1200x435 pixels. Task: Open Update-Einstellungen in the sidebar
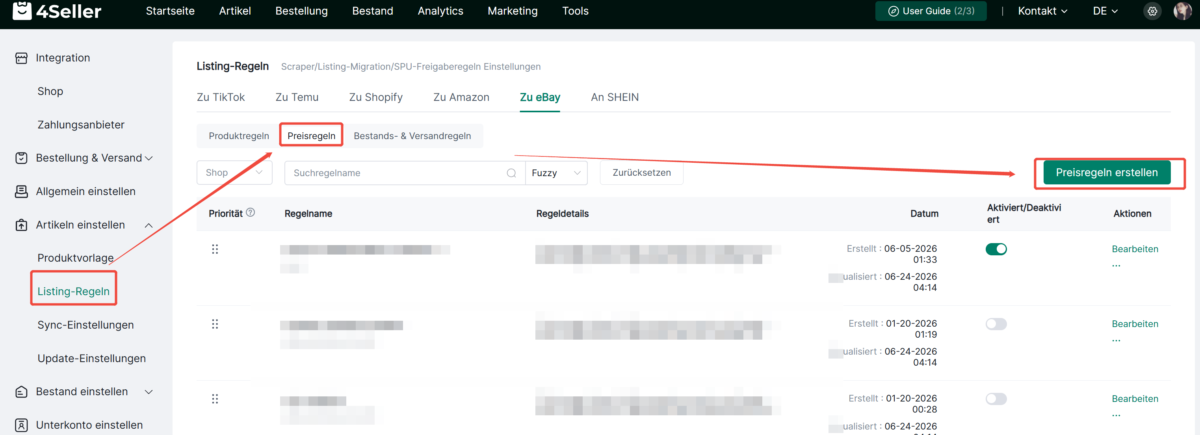coord(92,359)
